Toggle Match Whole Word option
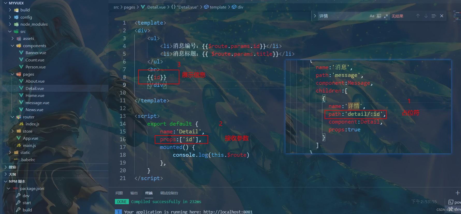 pos(379,16)
